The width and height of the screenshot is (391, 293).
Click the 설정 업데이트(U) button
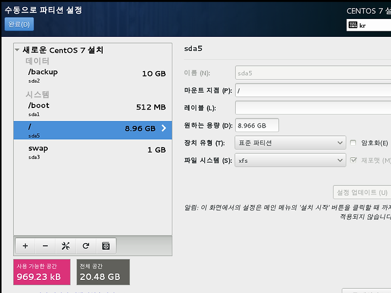[362, 192]
